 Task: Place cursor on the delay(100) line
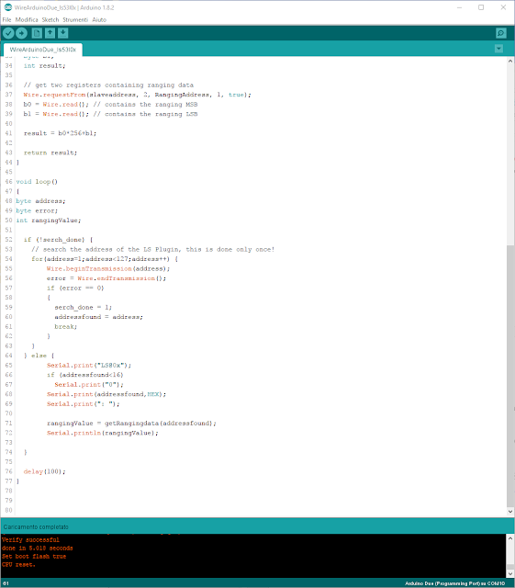coord(45,471)
